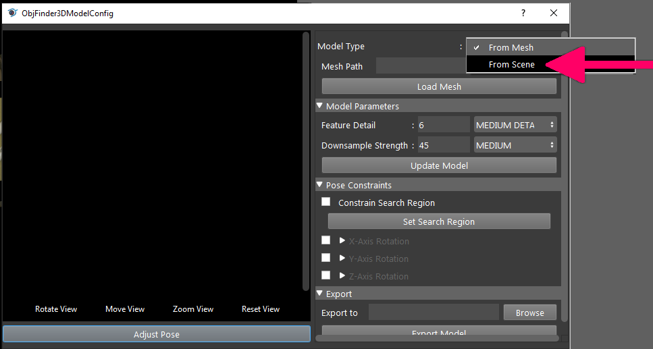Click the Rotate View control
The height and width of the screenshot is (349, 653).
tap(56, 309)
